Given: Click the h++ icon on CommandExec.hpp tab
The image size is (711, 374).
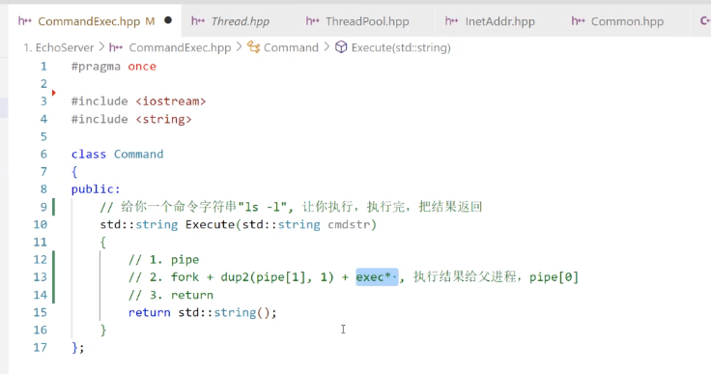Looking at the screenshot, I should coord(25,21).
